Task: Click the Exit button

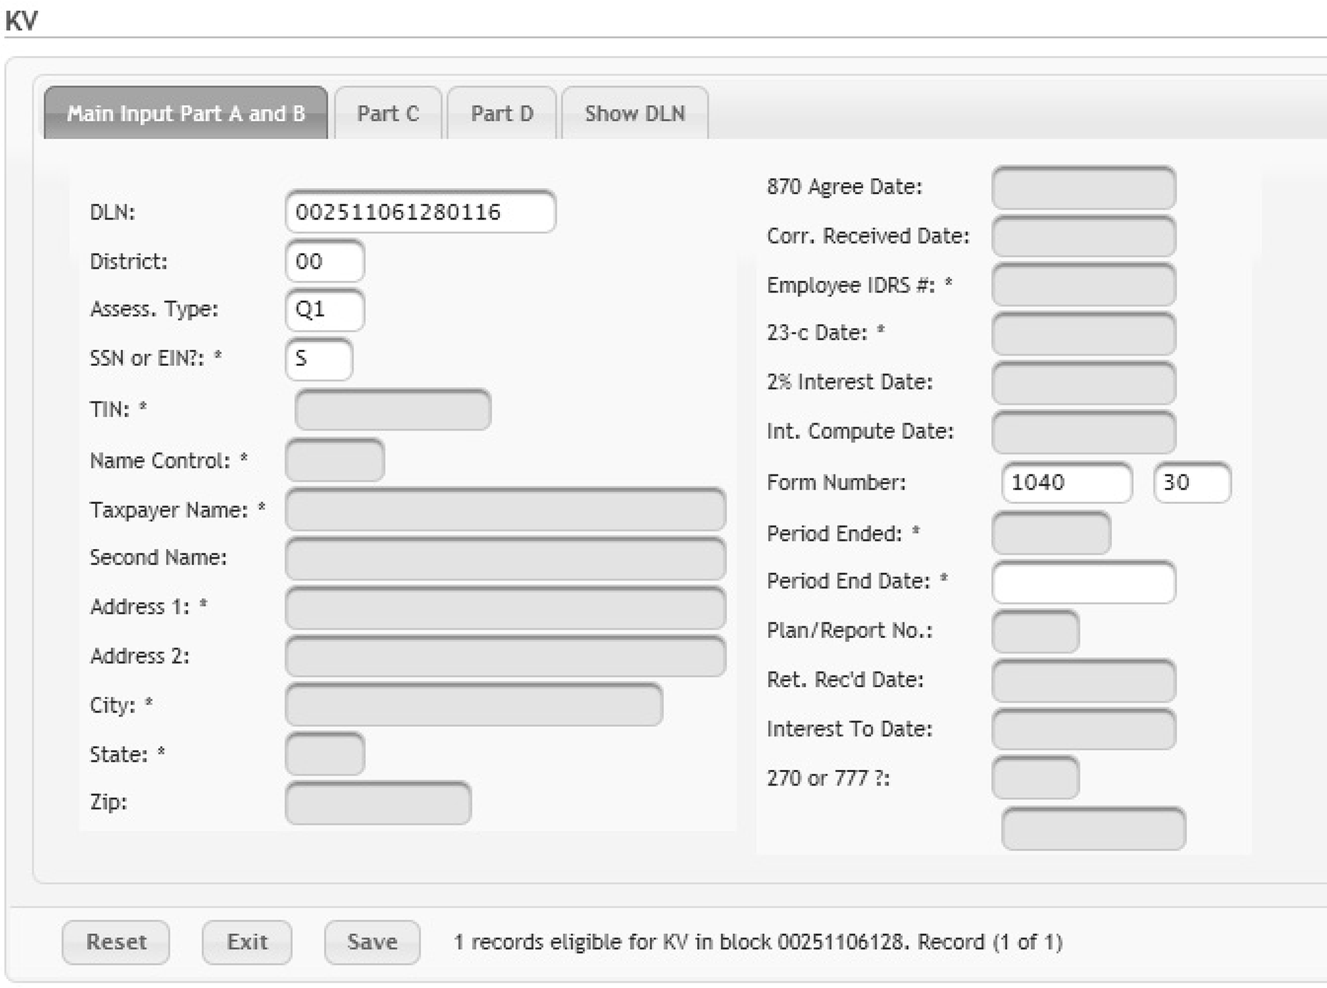Action: pos(247,942)
